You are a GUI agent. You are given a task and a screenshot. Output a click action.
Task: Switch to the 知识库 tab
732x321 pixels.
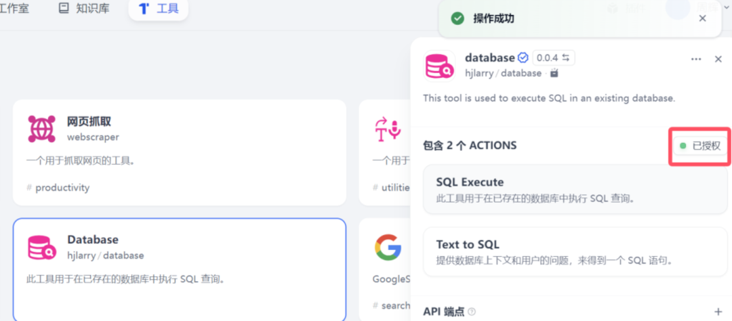(x=84, y=9)
